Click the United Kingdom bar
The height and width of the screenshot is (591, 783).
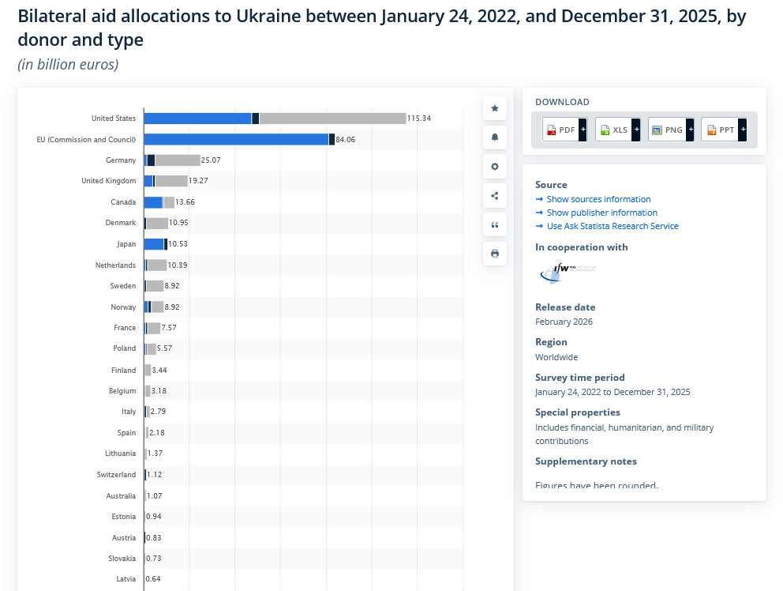point(166,181)
